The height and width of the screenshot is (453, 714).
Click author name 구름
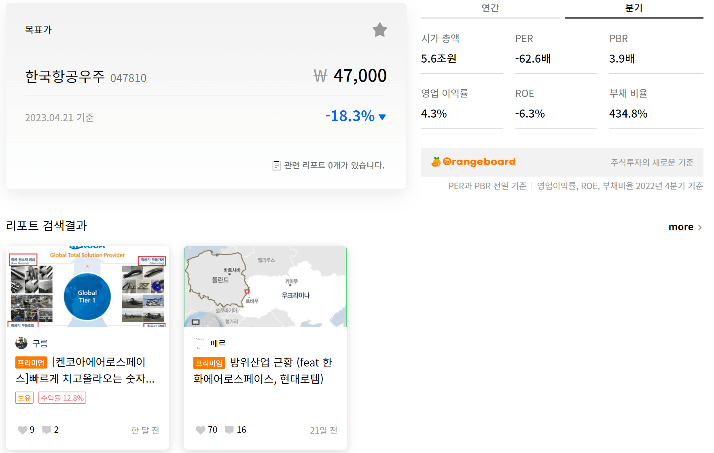(x=40, y=343)
